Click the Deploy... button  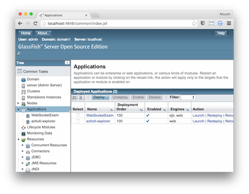101,97
